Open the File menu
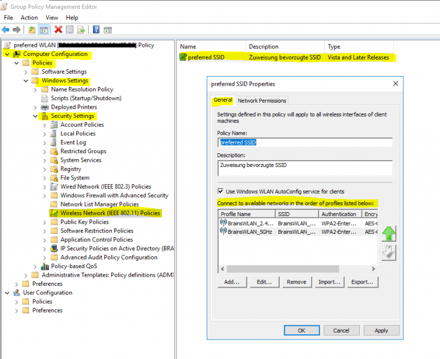 click(9, 18)
